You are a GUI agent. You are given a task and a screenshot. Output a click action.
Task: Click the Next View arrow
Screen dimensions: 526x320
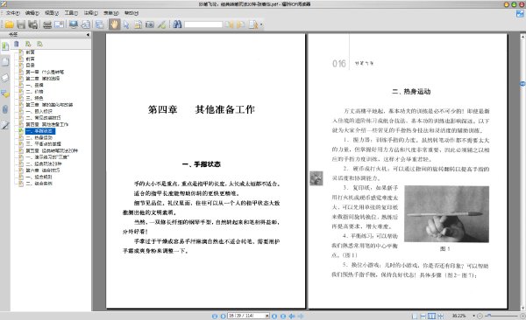[301, 316]
